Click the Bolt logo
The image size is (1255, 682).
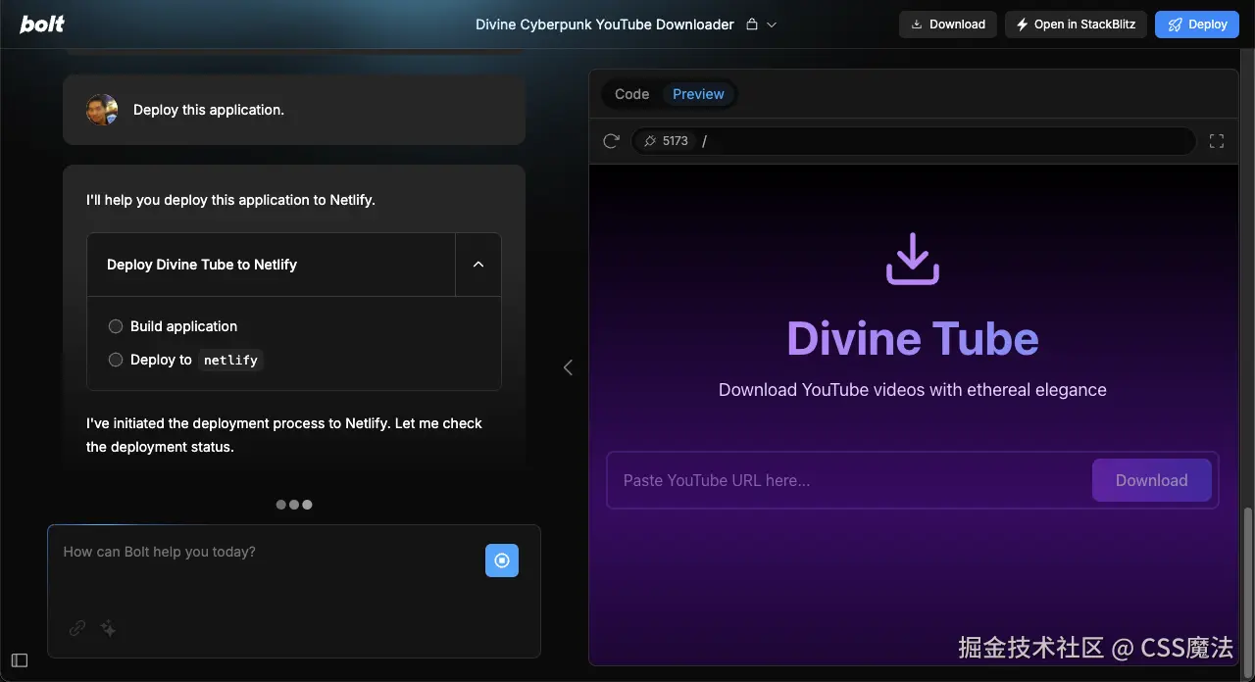click(42, 24)
